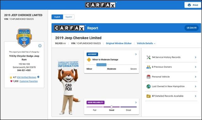Click the dealer phone number 844-821-4581

[x=24, y=70]
